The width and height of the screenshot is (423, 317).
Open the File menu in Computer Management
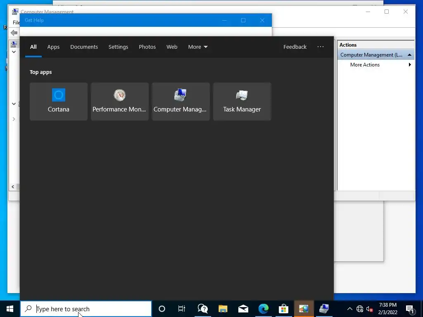(16, 23)
